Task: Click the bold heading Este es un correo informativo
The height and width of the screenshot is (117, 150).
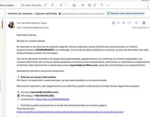Action: (x=38, y=77)
